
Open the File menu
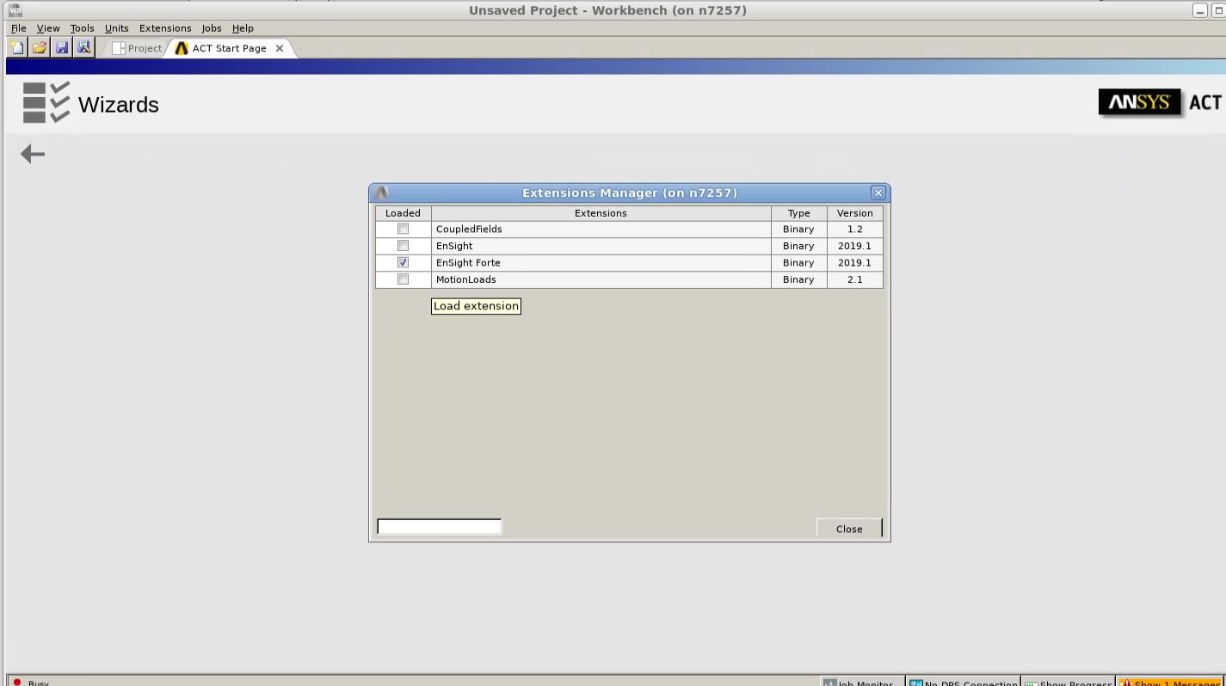18,28
